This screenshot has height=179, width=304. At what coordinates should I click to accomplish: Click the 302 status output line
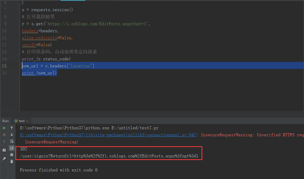[x=23, y=149]
